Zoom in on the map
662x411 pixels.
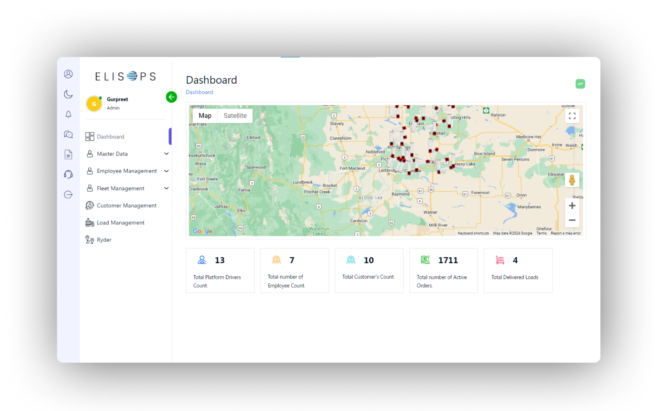[x=572, y=206]
